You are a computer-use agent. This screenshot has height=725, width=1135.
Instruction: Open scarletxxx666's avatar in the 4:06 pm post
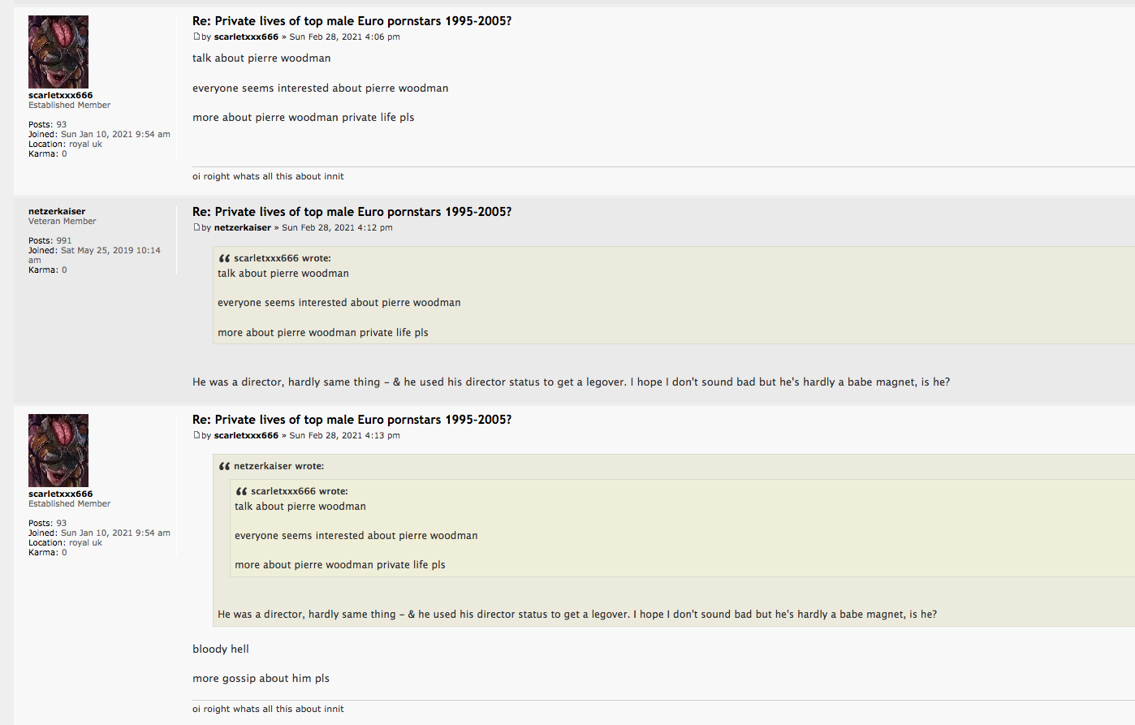pyautogui.click(x=58, y=52)
